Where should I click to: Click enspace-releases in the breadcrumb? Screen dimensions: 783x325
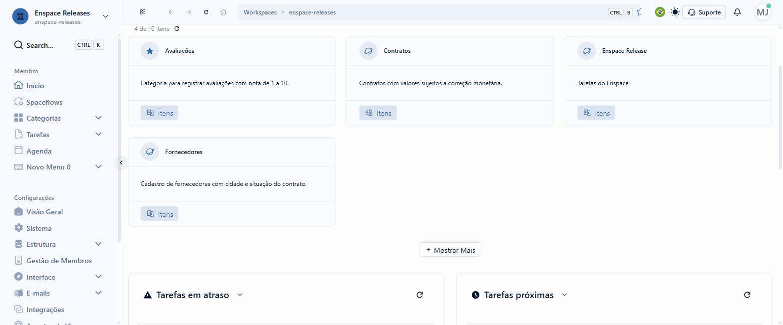point(312,12)
